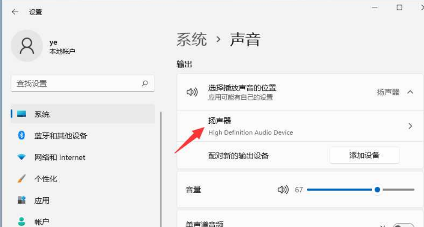Click the speaker icon beside 选择播放声音的位置

[x=192, y=92]
